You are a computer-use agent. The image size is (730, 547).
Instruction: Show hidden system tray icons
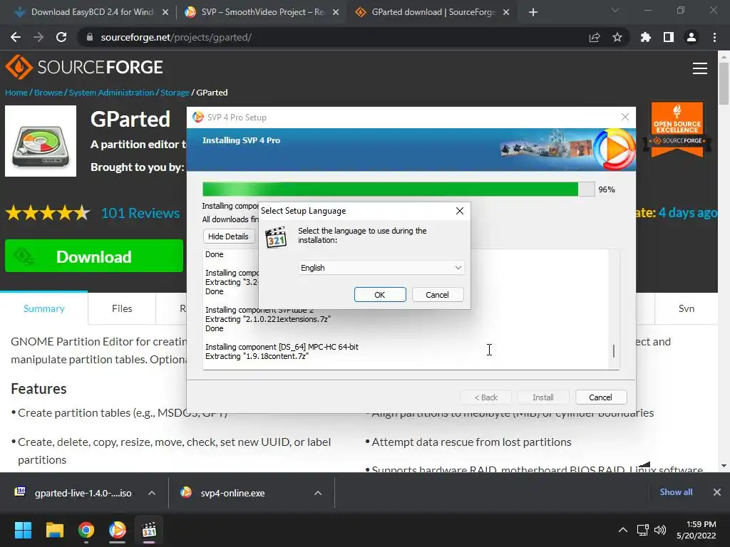tap(622, 530)
